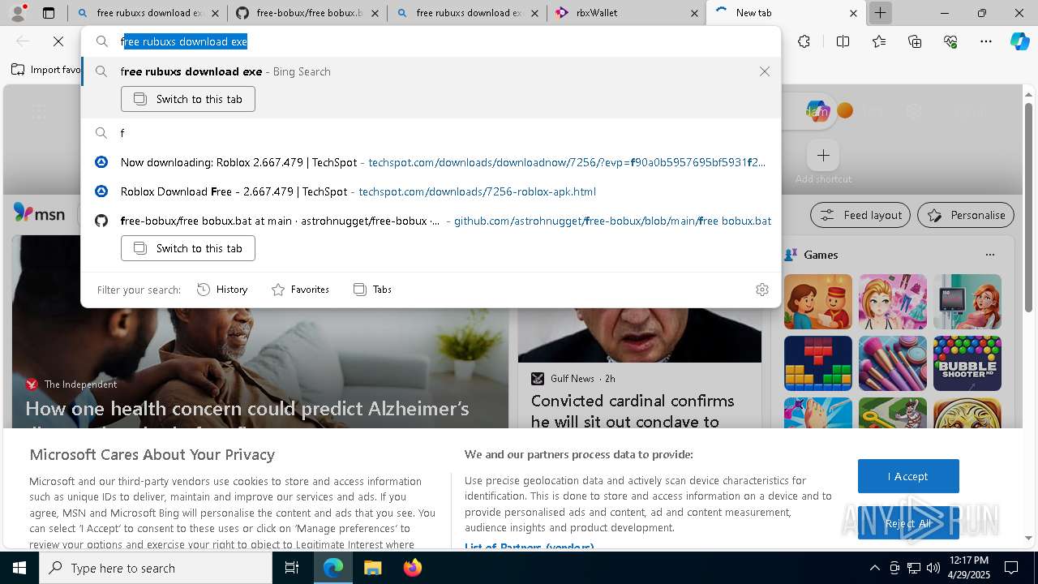Filter search suggestions by History
The height and width of the screenshot is (584, 1038).
pyautogui.click(x=222, y=290)
